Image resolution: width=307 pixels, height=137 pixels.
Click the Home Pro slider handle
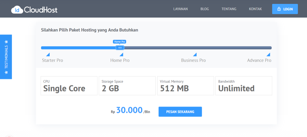(x=120, y=48)
